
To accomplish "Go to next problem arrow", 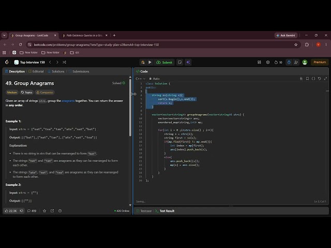I will coord(57,62).
